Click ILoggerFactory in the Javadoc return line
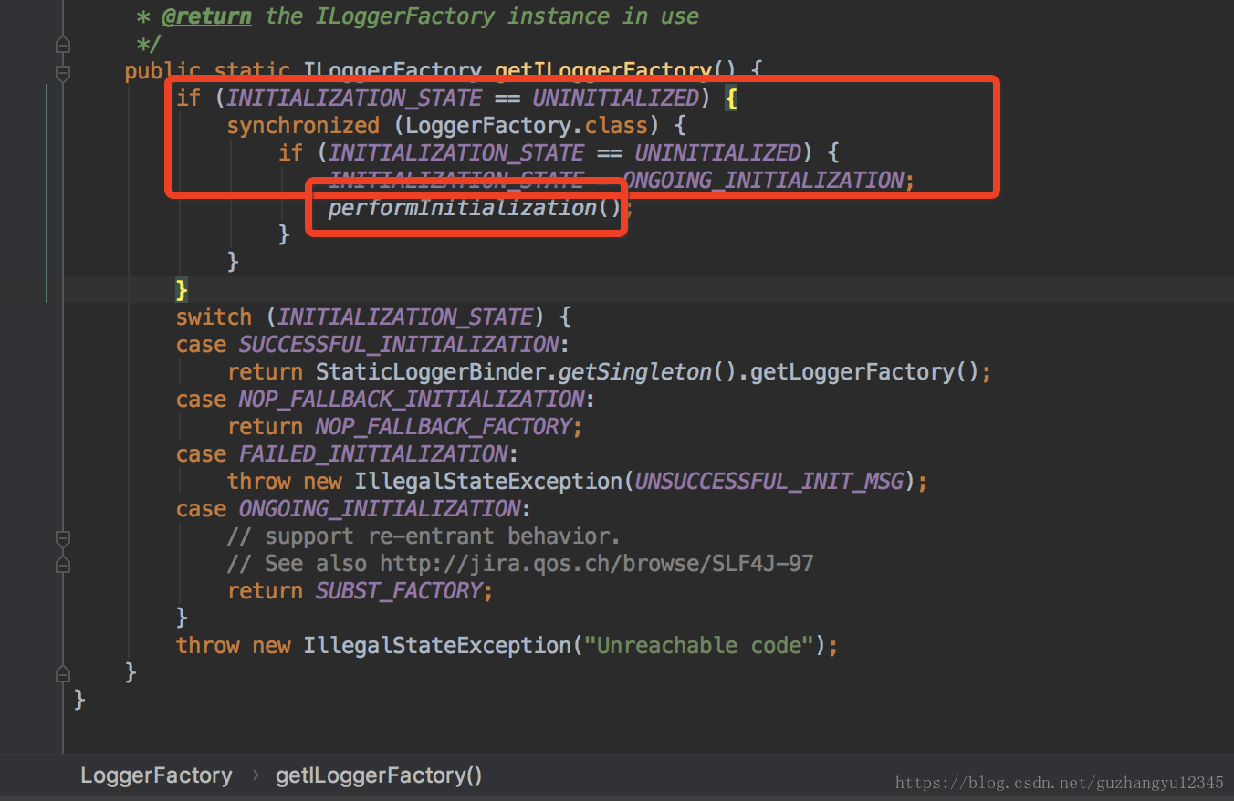The width and height of the screenshot is (1234, 801). point(404,16)
